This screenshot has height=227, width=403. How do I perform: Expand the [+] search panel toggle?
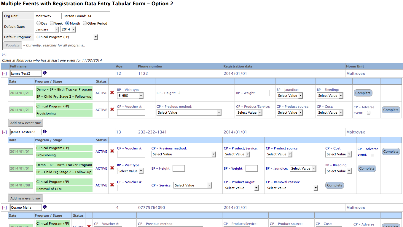pyautogui.click(x=4, y=54)
